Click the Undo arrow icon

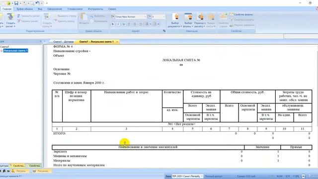(38, 3)
